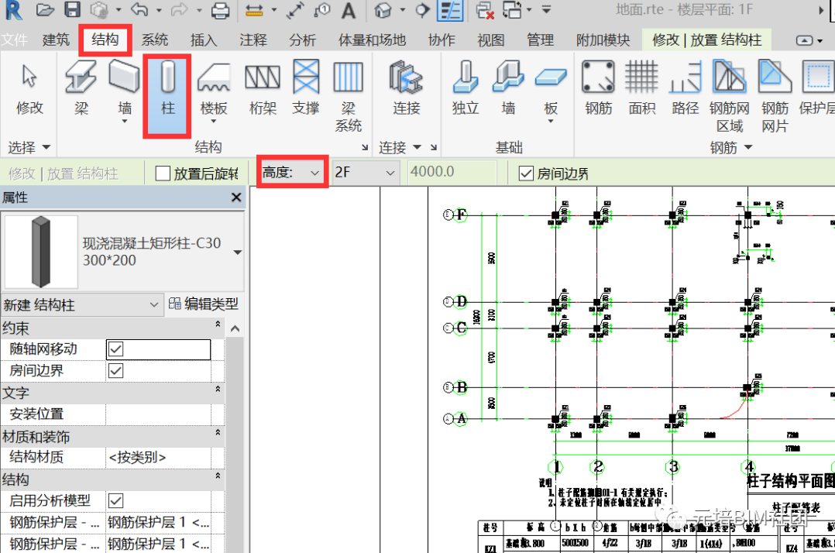Screen dimensions: 835x553
Task: Click the Print icon in quick access toolbar
Action: coord(220,10)
